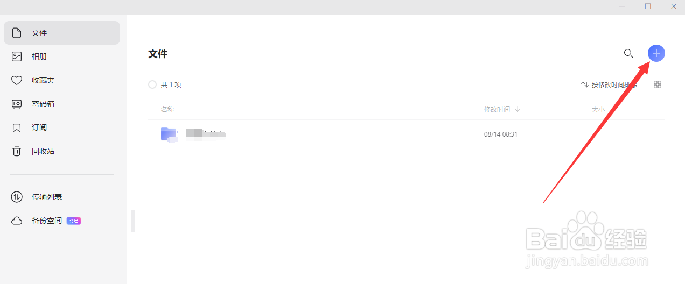Open the 密码箱 safe box

pyautogui.click(x=43, y=104)
